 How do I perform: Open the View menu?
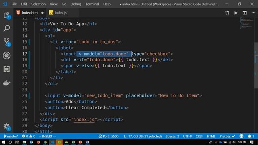point(54,4)
